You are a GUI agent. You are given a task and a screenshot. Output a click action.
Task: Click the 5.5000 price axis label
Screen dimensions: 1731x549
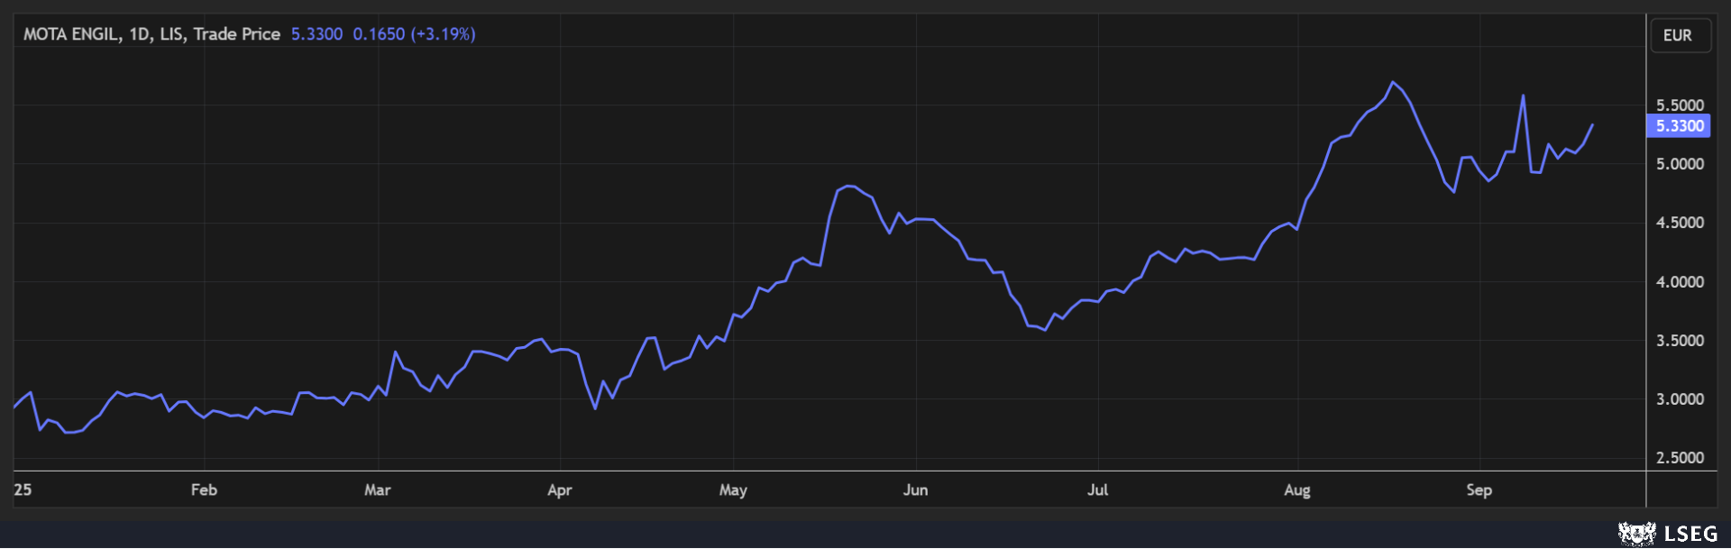coord(1680,105)
